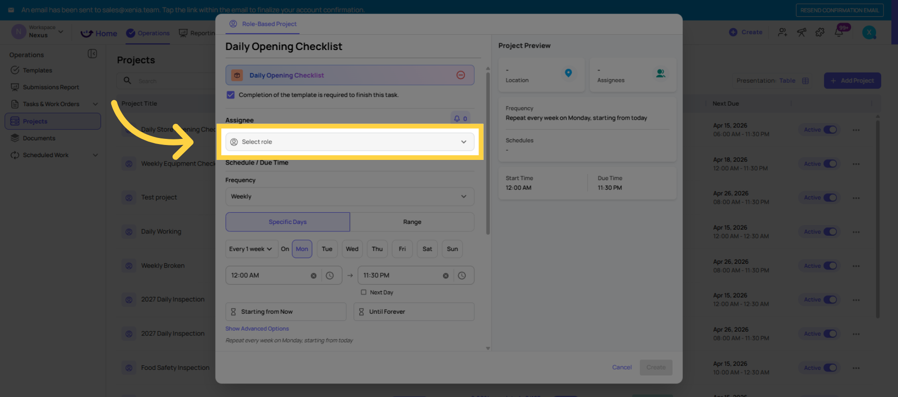Open more options for the Test project row

(856, 198)
